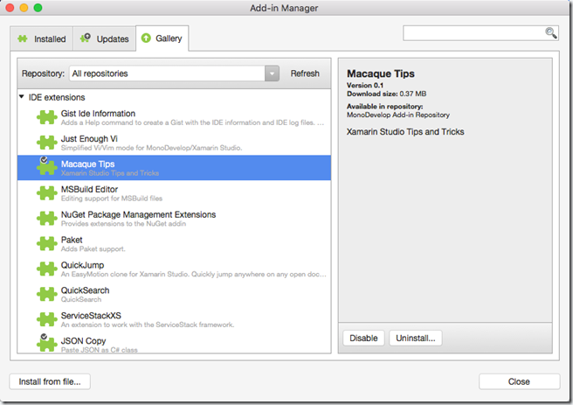Click the Download size 0.37 MB text
This screenshot has width=573, height=405.
click(386, 94)
